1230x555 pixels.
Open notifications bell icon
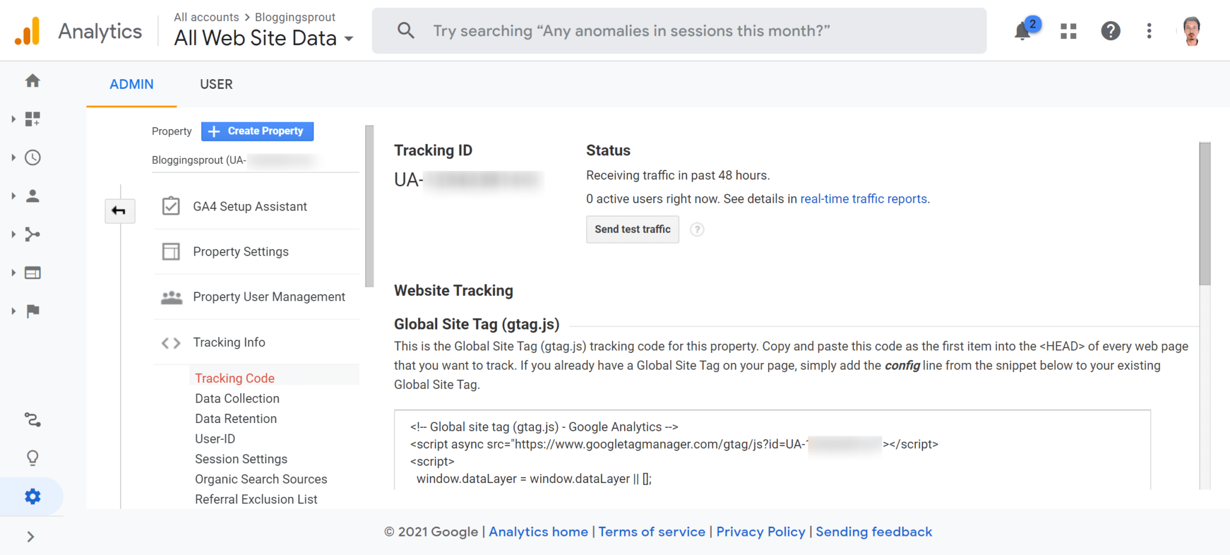[x=1023, y=30]
